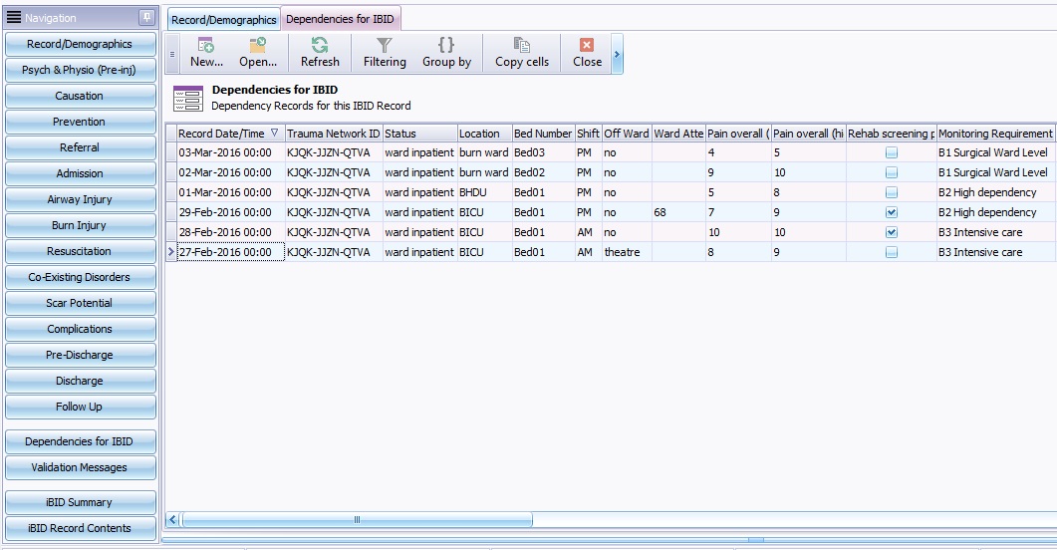Image resolution: width=1057 pixels, height=550 pixels.
Task: Switch to the Record/Demographics tab
Action: pos(223,20)
